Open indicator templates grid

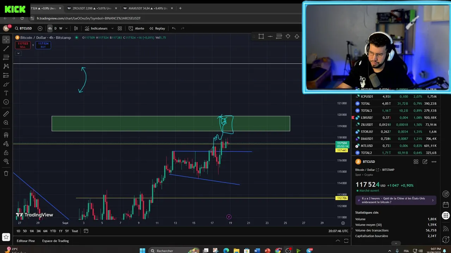tap(120, 28)
